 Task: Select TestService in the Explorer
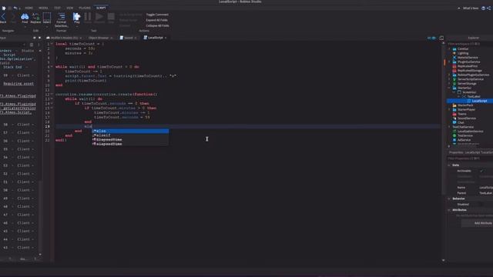[465, 135]
